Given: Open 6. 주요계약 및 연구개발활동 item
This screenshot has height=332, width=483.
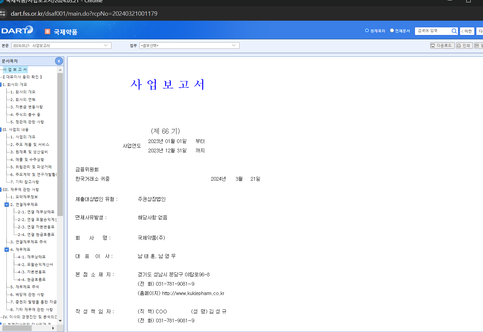Looking at the screenshot, I should tap(33, 175).
